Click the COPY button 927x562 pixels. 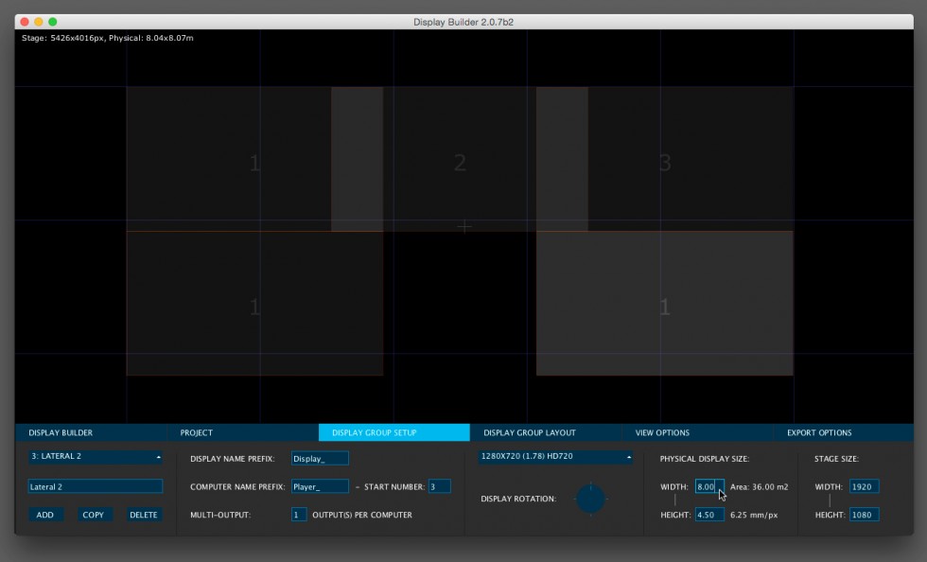pyautogui.click(x=94, y=514)
